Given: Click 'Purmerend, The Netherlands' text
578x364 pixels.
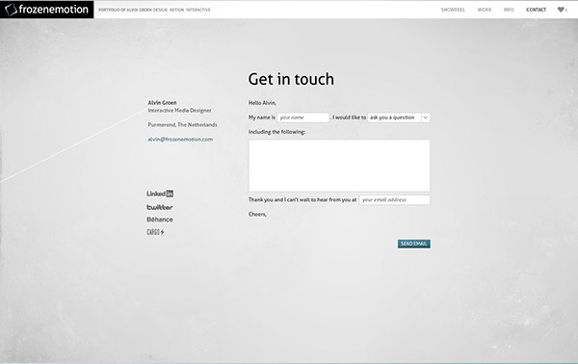Looking at the screenshot, I should pos(182,125).
